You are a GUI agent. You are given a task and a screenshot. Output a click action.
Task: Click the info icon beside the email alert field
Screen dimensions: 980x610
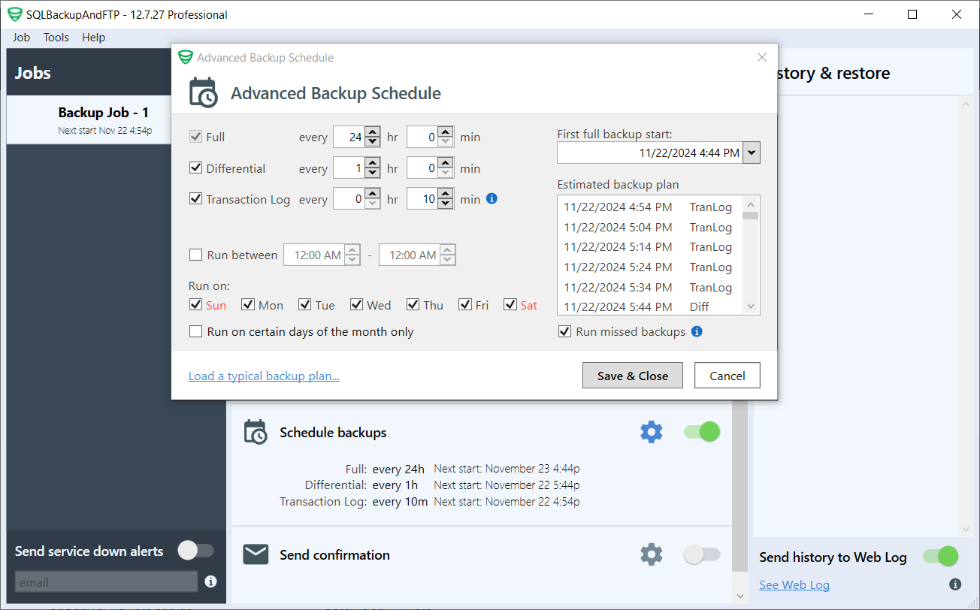[210, 581]
